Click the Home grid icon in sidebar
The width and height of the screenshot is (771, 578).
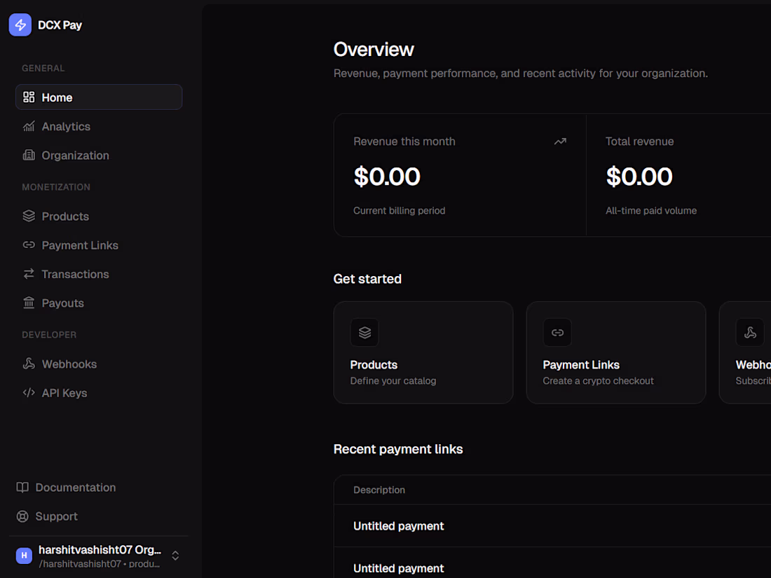point(29,97)
